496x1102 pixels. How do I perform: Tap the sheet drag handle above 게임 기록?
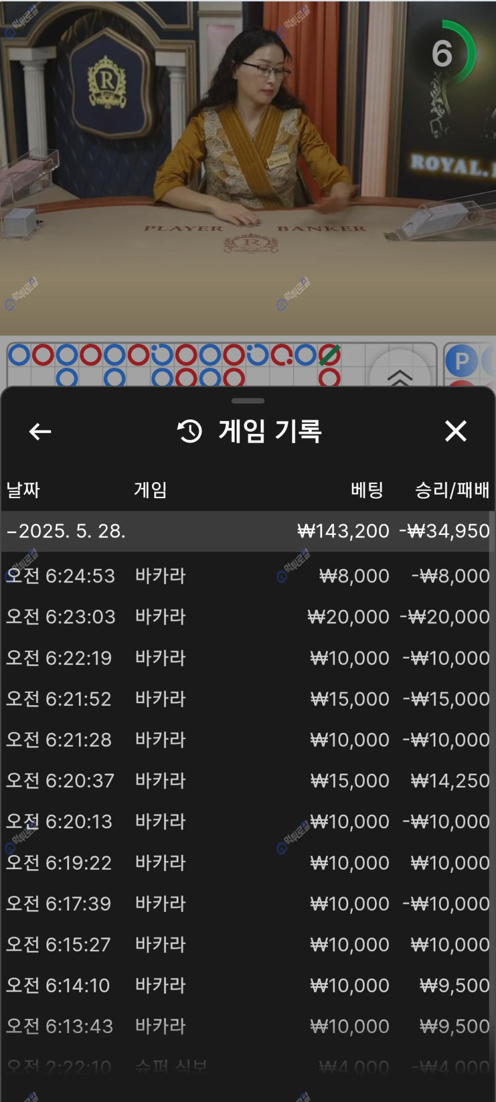point(248,401)
